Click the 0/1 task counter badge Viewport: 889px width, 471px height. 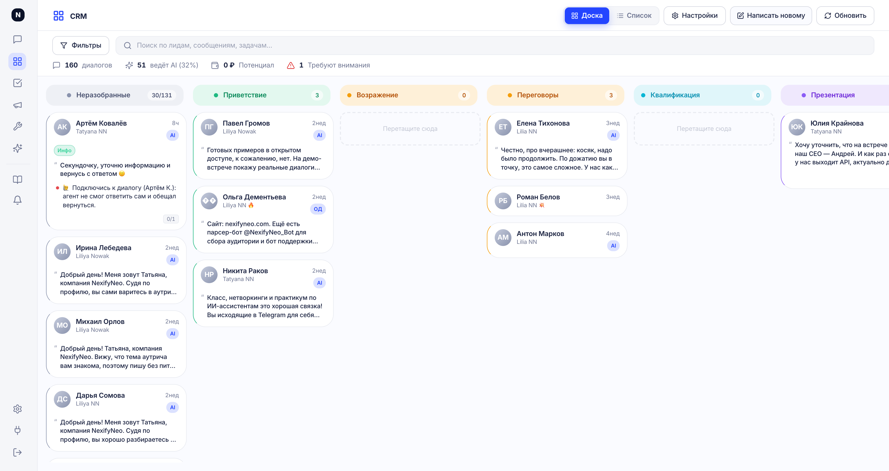tap(171, 219)
